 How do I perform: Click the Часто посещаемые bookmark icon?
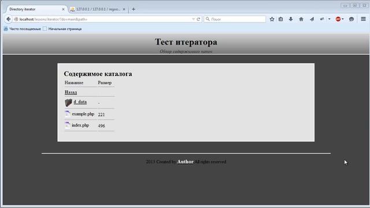(x=6, y=29)
